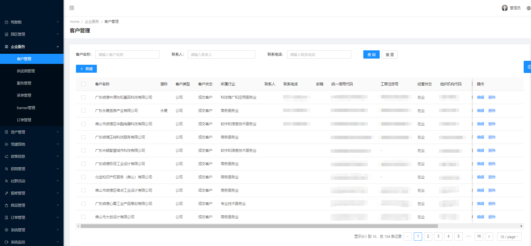Click the 驾驶舱 dashboard icon in sidebar

pyautogui.click(x=6, y=22)
